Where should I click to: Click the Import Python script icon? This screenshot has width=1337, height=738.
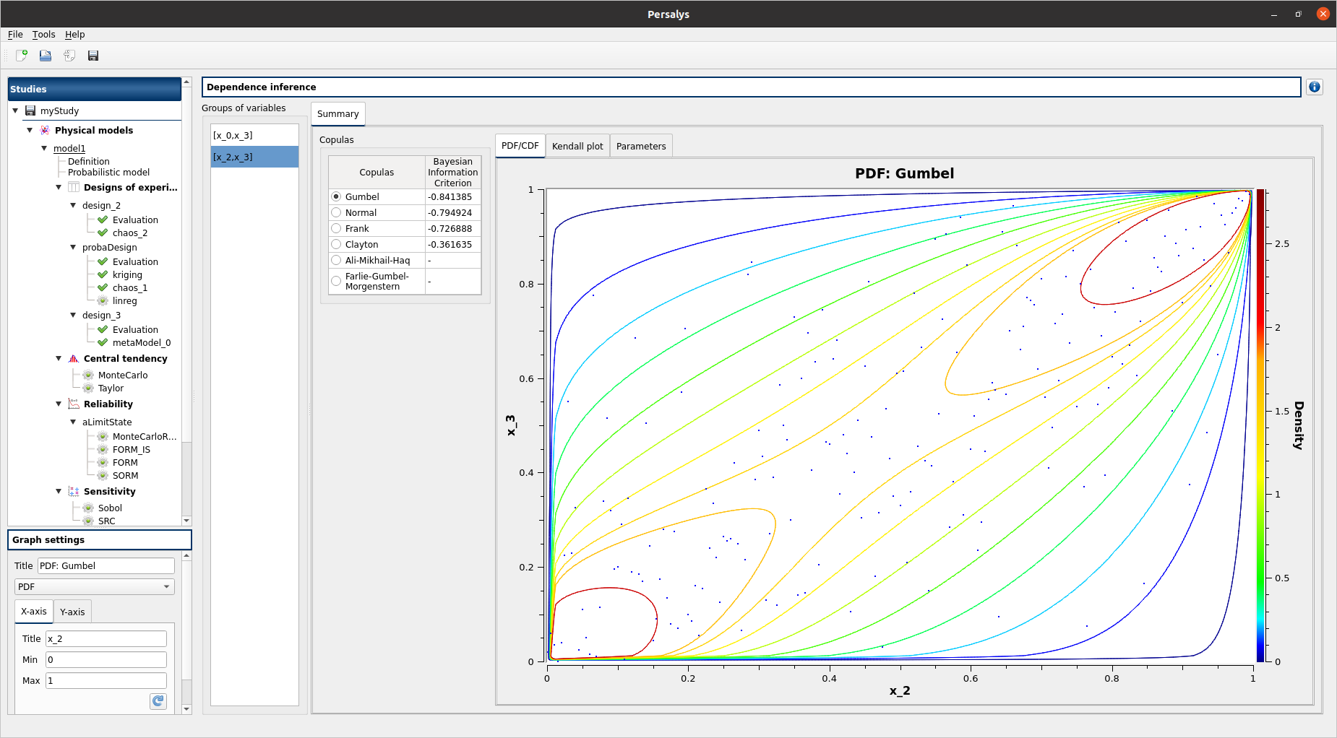[x=69, y=56]
